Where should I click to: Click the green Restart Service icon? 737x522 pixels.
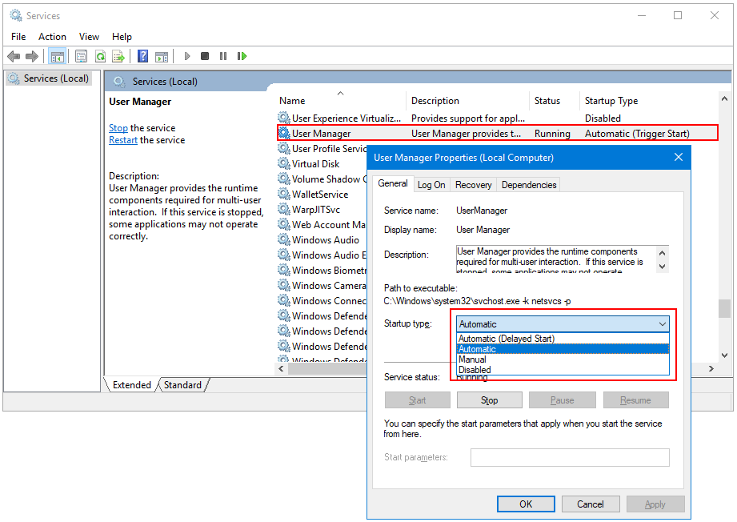click(x=242, y=56)
